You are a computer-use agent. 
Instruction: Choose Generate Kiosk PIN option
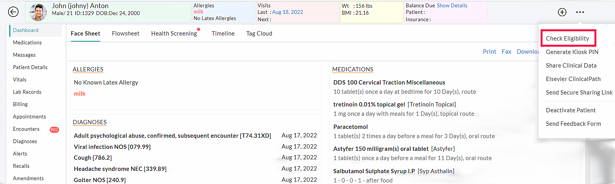[x=572, y=52]
